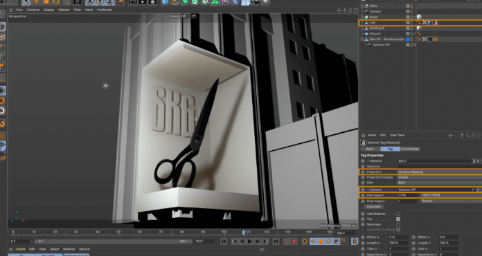Toggle the X axis lock
Image resolution: width=482 pixels, height=256 pixels.
coord(90,2)
